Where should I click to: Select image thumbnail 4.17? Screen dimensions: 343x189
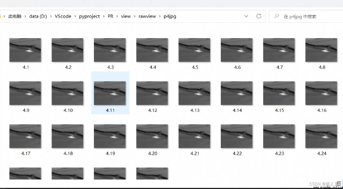click(25, 136)
